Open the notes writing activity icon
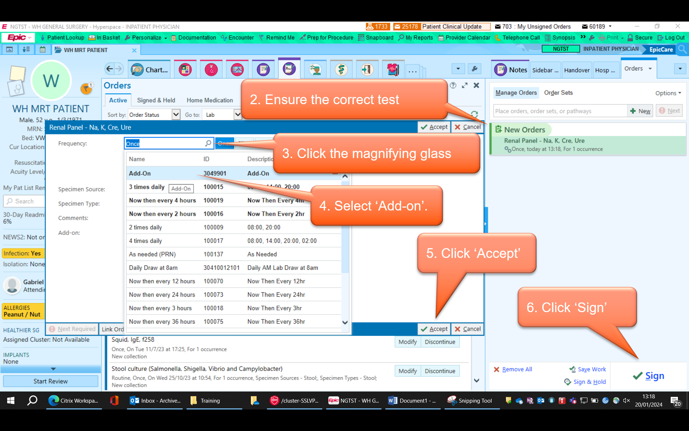Screen dimensions: 689x431 (x=263, y=70)
